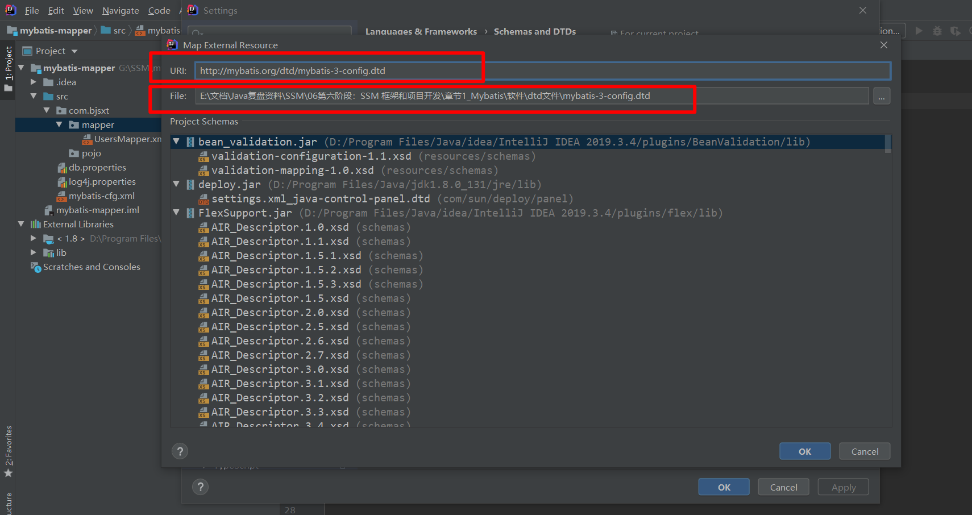
Task: Collapse deploy.jar schema group
Action: click(176, 184)
